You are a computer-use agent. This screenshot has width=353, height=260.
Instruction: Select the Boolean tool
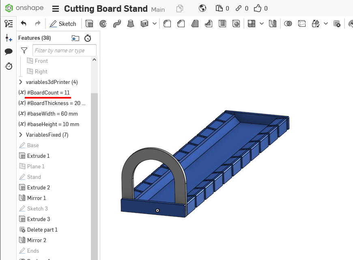tap(288, 24)
